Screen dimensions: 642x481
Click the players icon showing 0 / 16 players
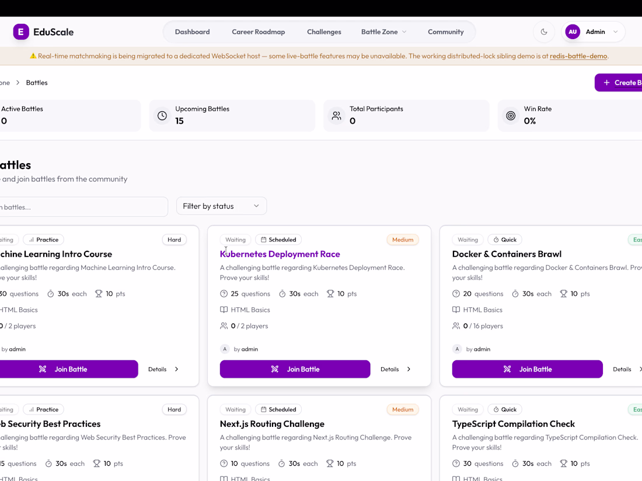coord(456,326)
